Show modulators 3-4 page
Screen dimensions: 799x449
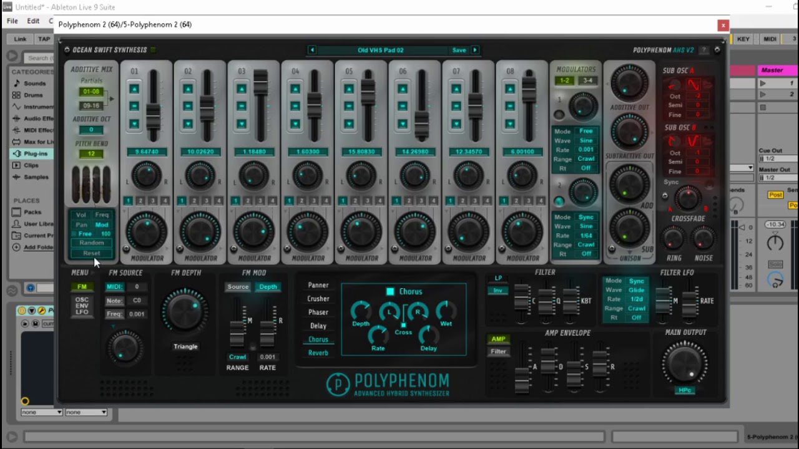point(587,81)
